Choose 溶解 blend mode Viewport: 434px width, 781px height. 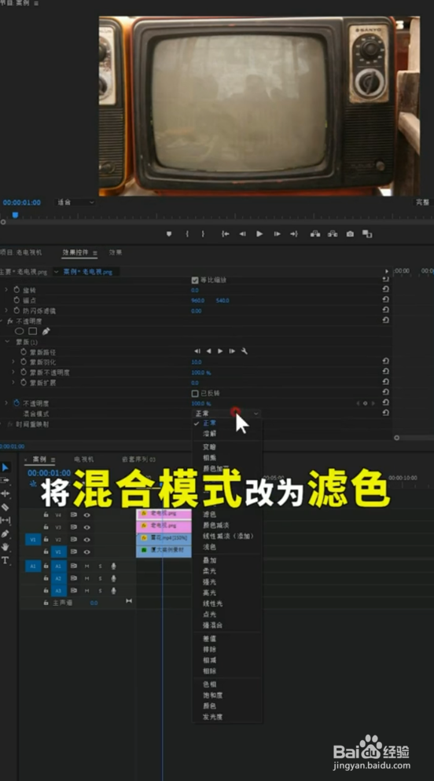point(209,434)
